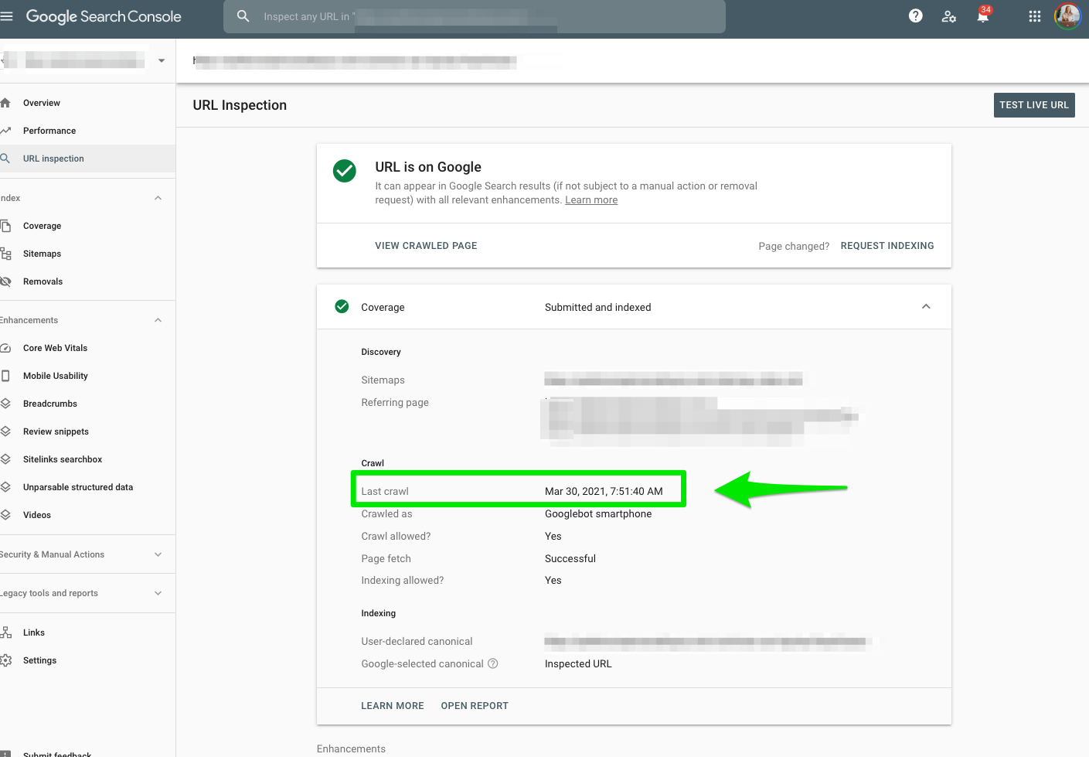Click 'Mar 30, 2021, 7:51:40 AM' value
1089x757 pixels.
(x=604, y=491)
